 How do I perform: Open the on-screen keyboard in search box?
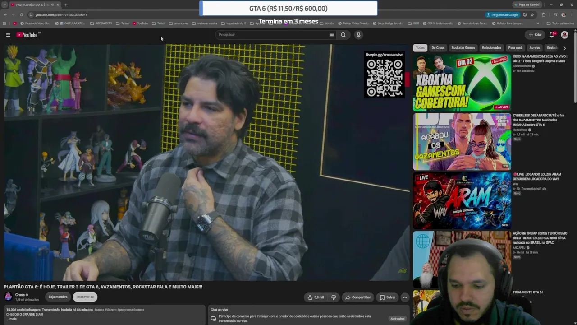(331, 35)
